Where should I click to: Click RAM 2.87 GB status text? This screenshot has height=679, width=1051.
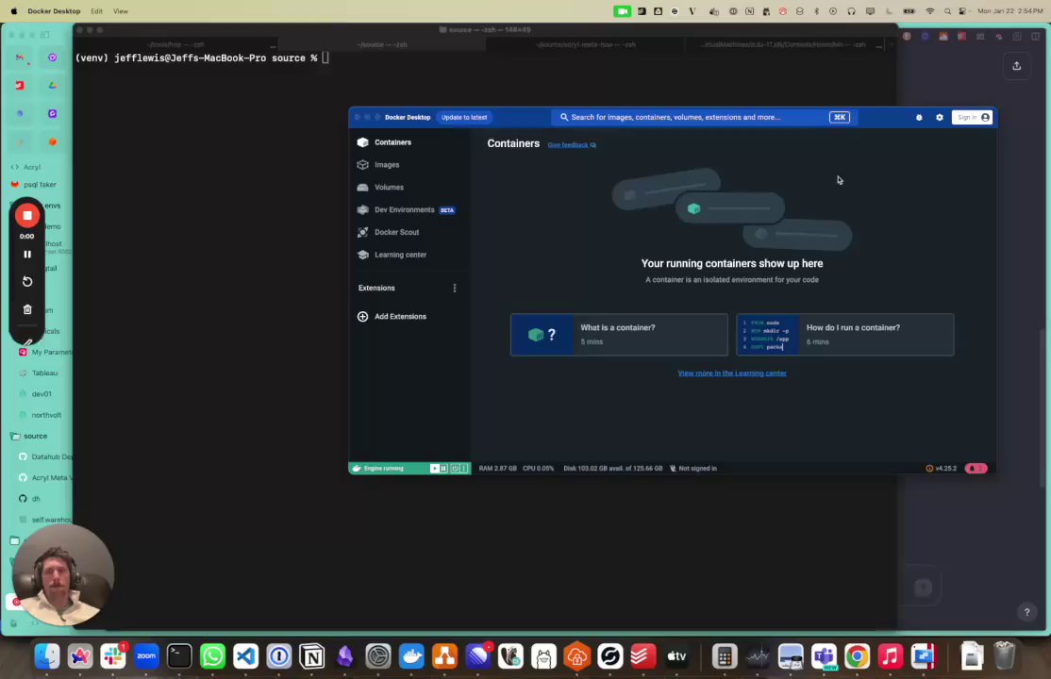[x=497, y=469]
